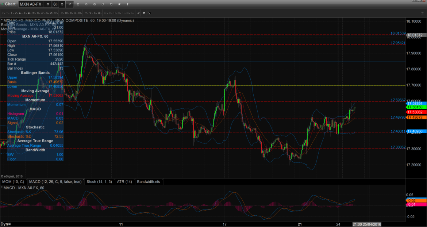The height and width of the screenshot is (227, 427).
Task: Click the link chain icon in title bar
Action: click(x=103, y=4)
